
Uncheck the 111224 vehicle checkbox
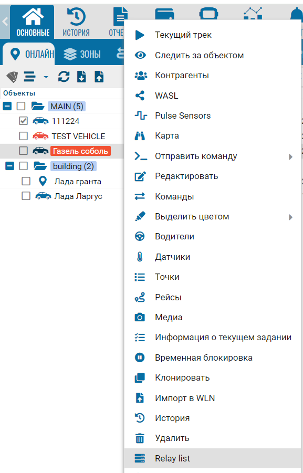coord(23,121)
